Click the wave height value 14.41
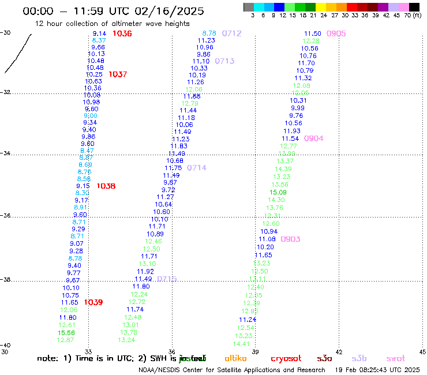 click(x=241, y=344)
